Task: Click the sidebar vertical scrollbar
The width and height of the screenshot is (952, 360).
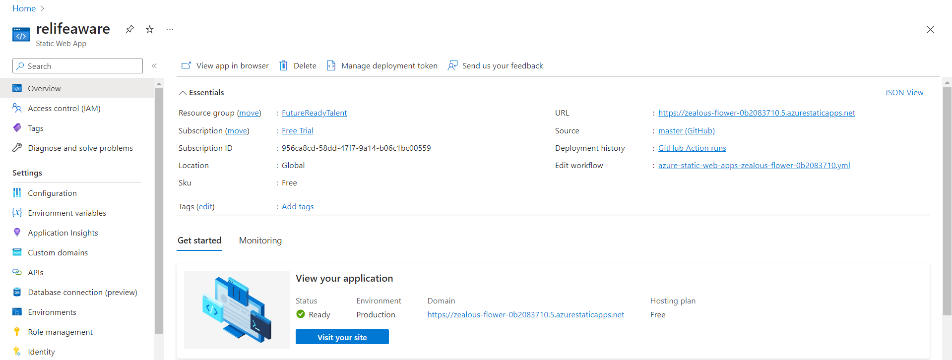Action: click(159, 211)
